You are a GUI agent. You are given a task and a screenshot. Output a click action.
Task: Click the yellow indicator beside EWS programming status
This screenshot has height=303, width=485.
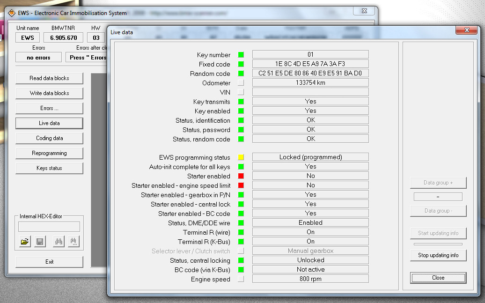241,157
